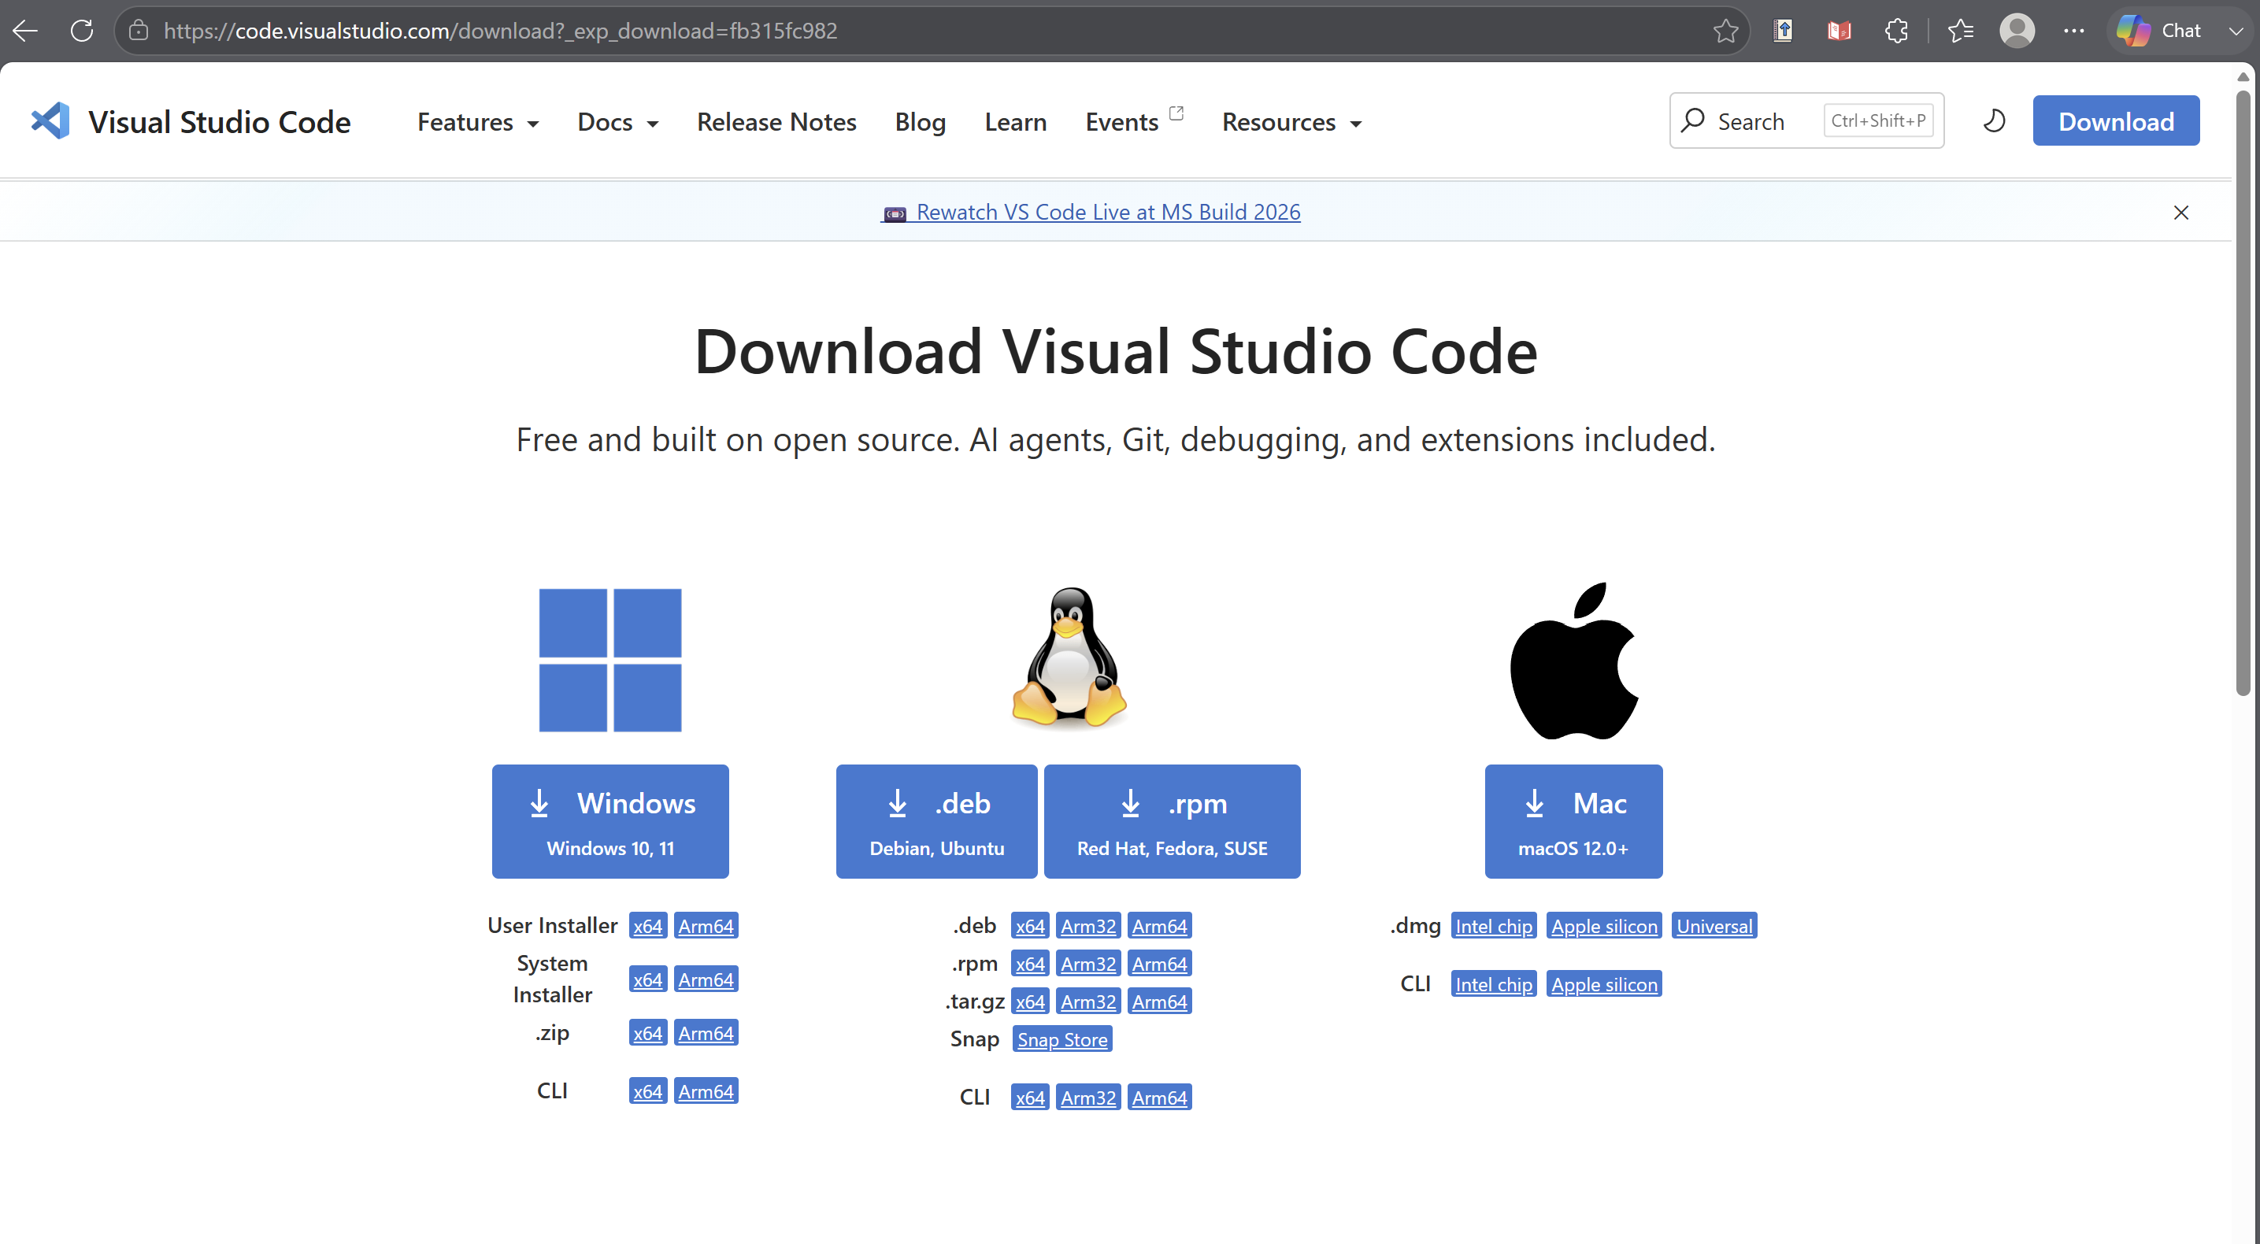This screenshot has height=1244, width=2260.
Task: Click the Visual Studio Code logo
Action: click(50, 121)
